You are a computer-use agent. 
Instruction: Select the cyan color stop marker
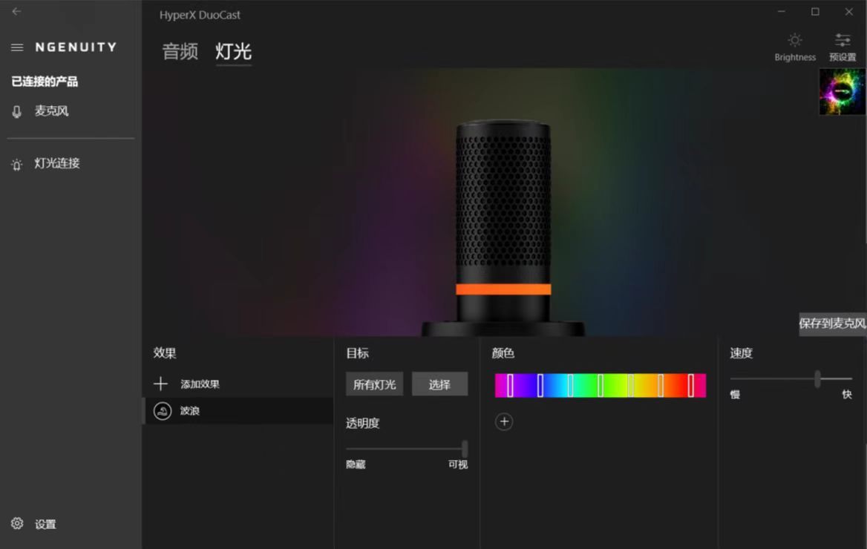coord(570,385)
